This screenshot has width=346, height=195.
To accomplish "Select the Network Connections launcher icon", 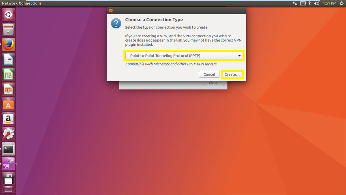I will (8, 164).
